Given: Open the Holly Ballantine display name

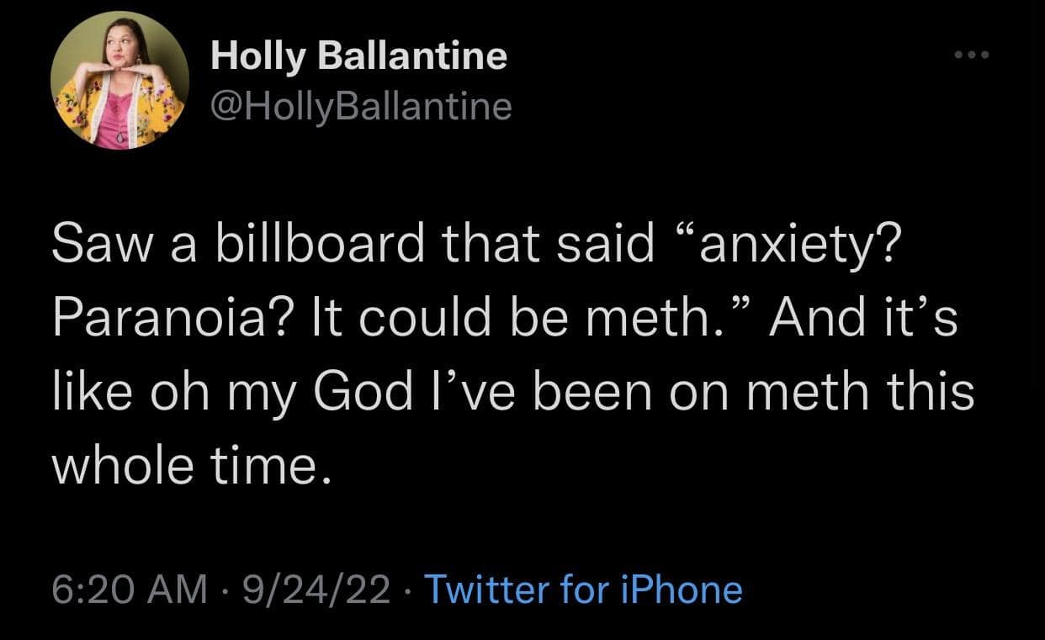Looking at the screenshot, I should click(358, 57).
